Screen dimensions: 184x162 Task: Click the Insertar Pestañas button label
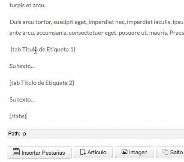coord(43,153)
